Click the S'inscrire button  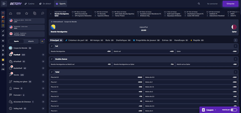(x=230, y=4)
